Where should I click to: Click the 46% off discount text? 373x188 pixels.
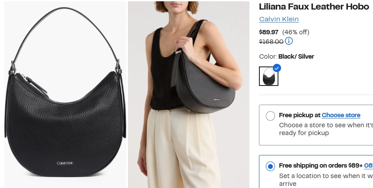click(x=296, y=32)
